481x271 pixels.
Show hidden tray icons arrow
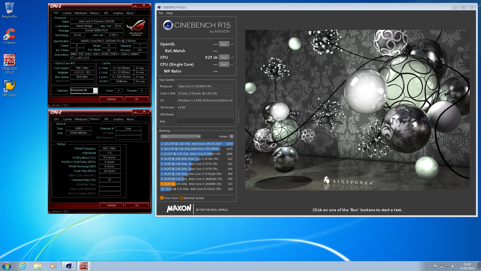429,266
